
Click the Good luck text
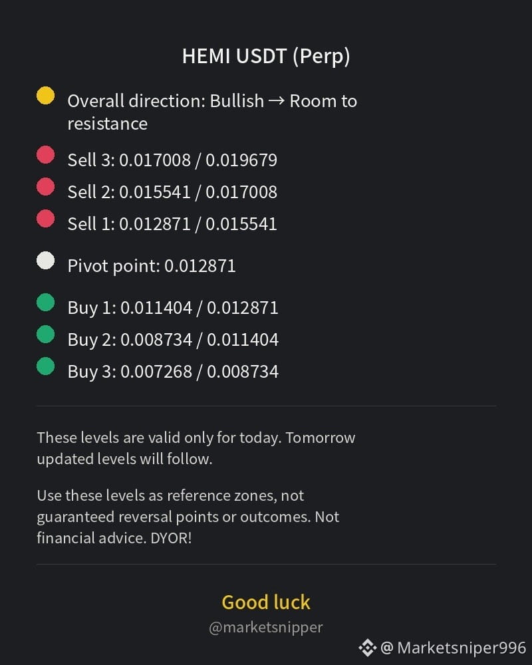tap(266, 602)
